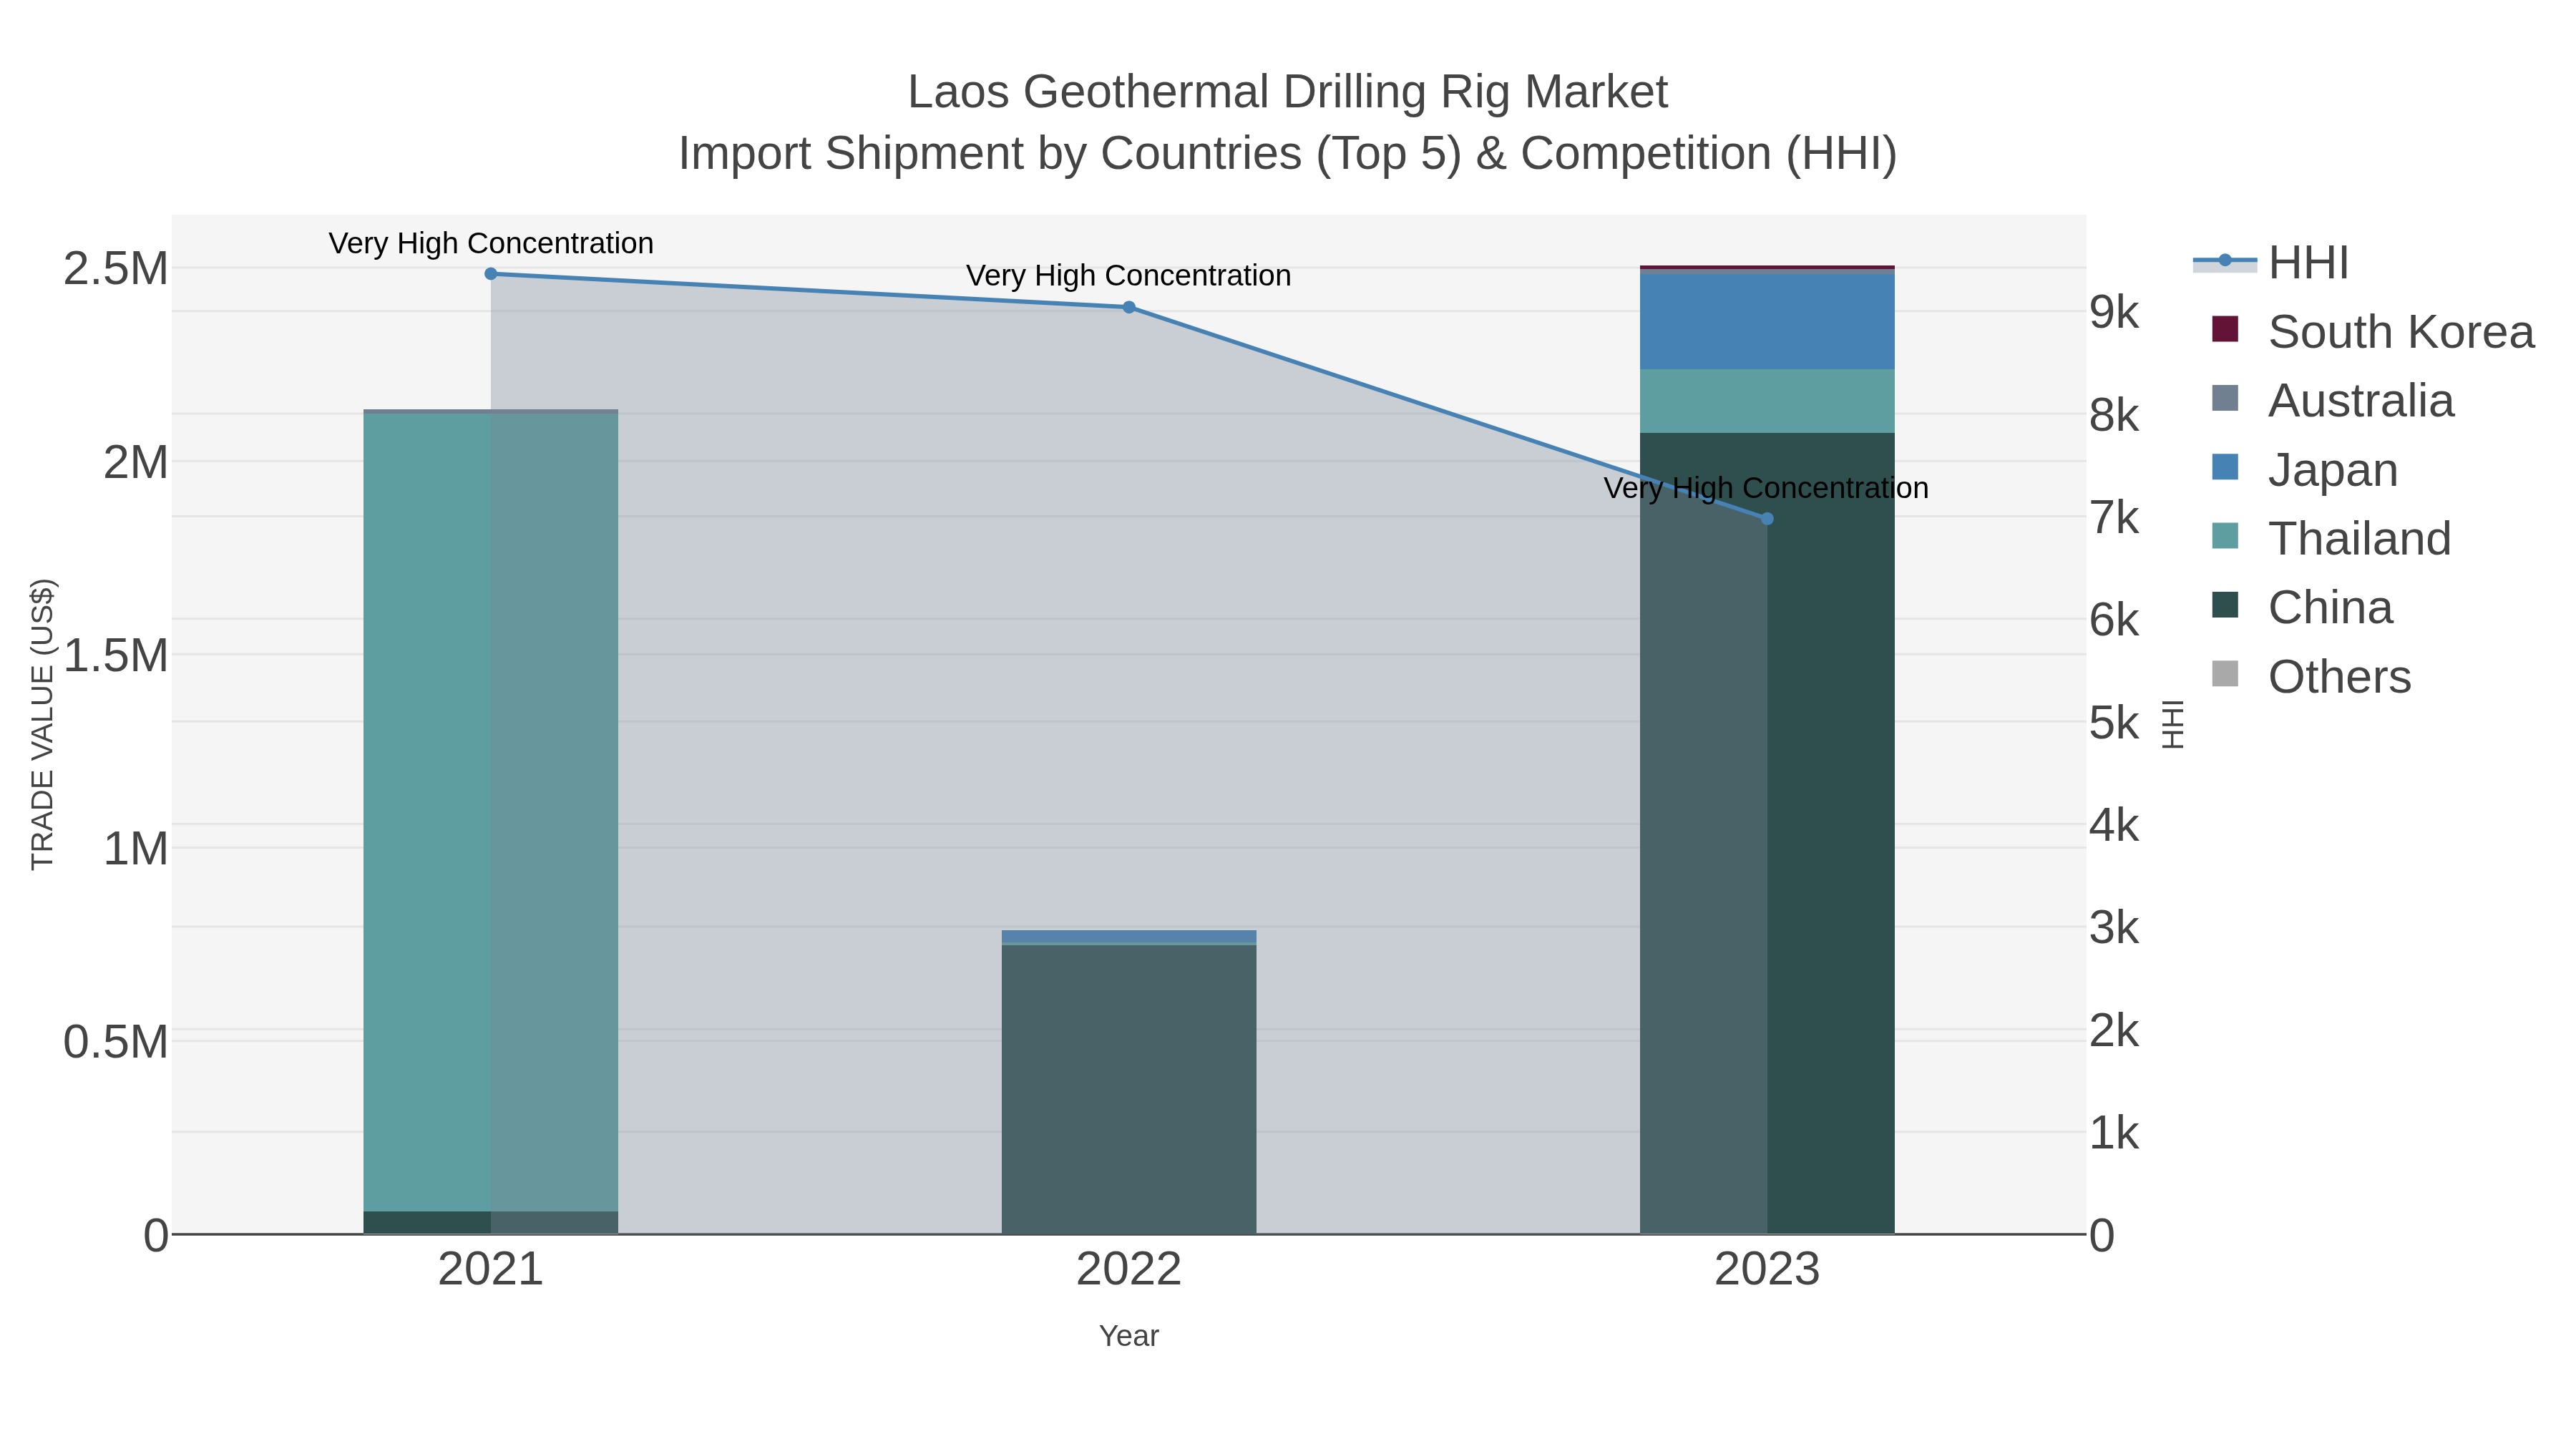The image size is (2576, 1449).
Task: Select the 2021 Thailand bar segment
Action: click(491, 812)
